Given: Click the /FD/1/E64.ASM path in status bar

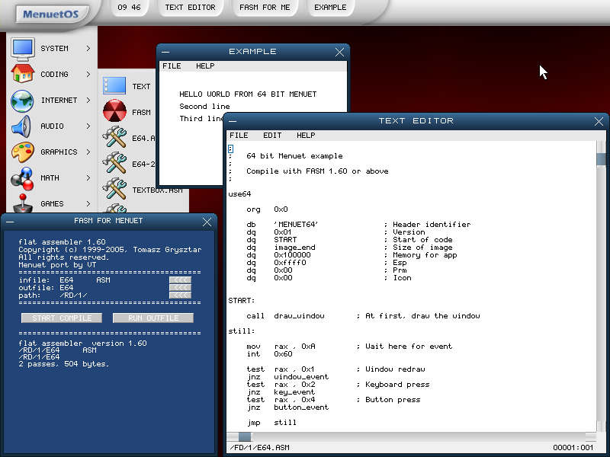Looking at the screenshot, I should coord(259,448).
